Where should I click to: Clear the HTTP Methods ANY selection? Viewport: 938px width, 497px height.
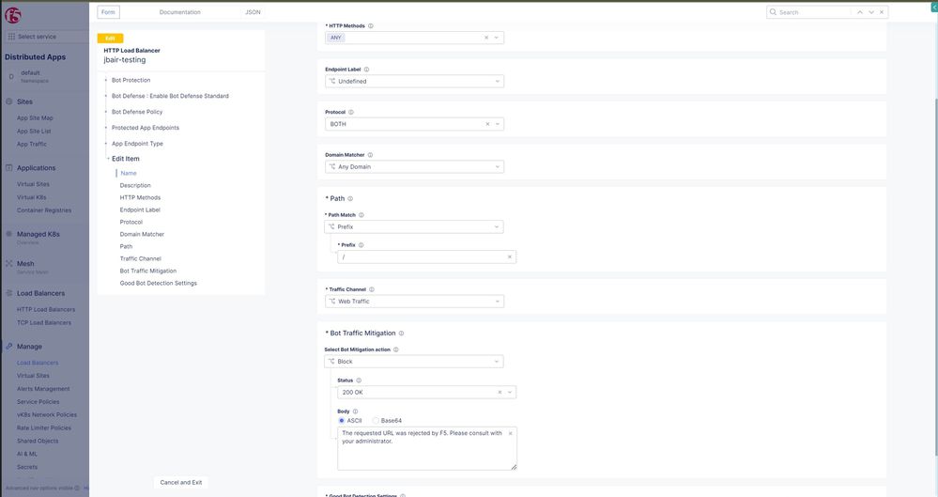[x=486, y=38]
